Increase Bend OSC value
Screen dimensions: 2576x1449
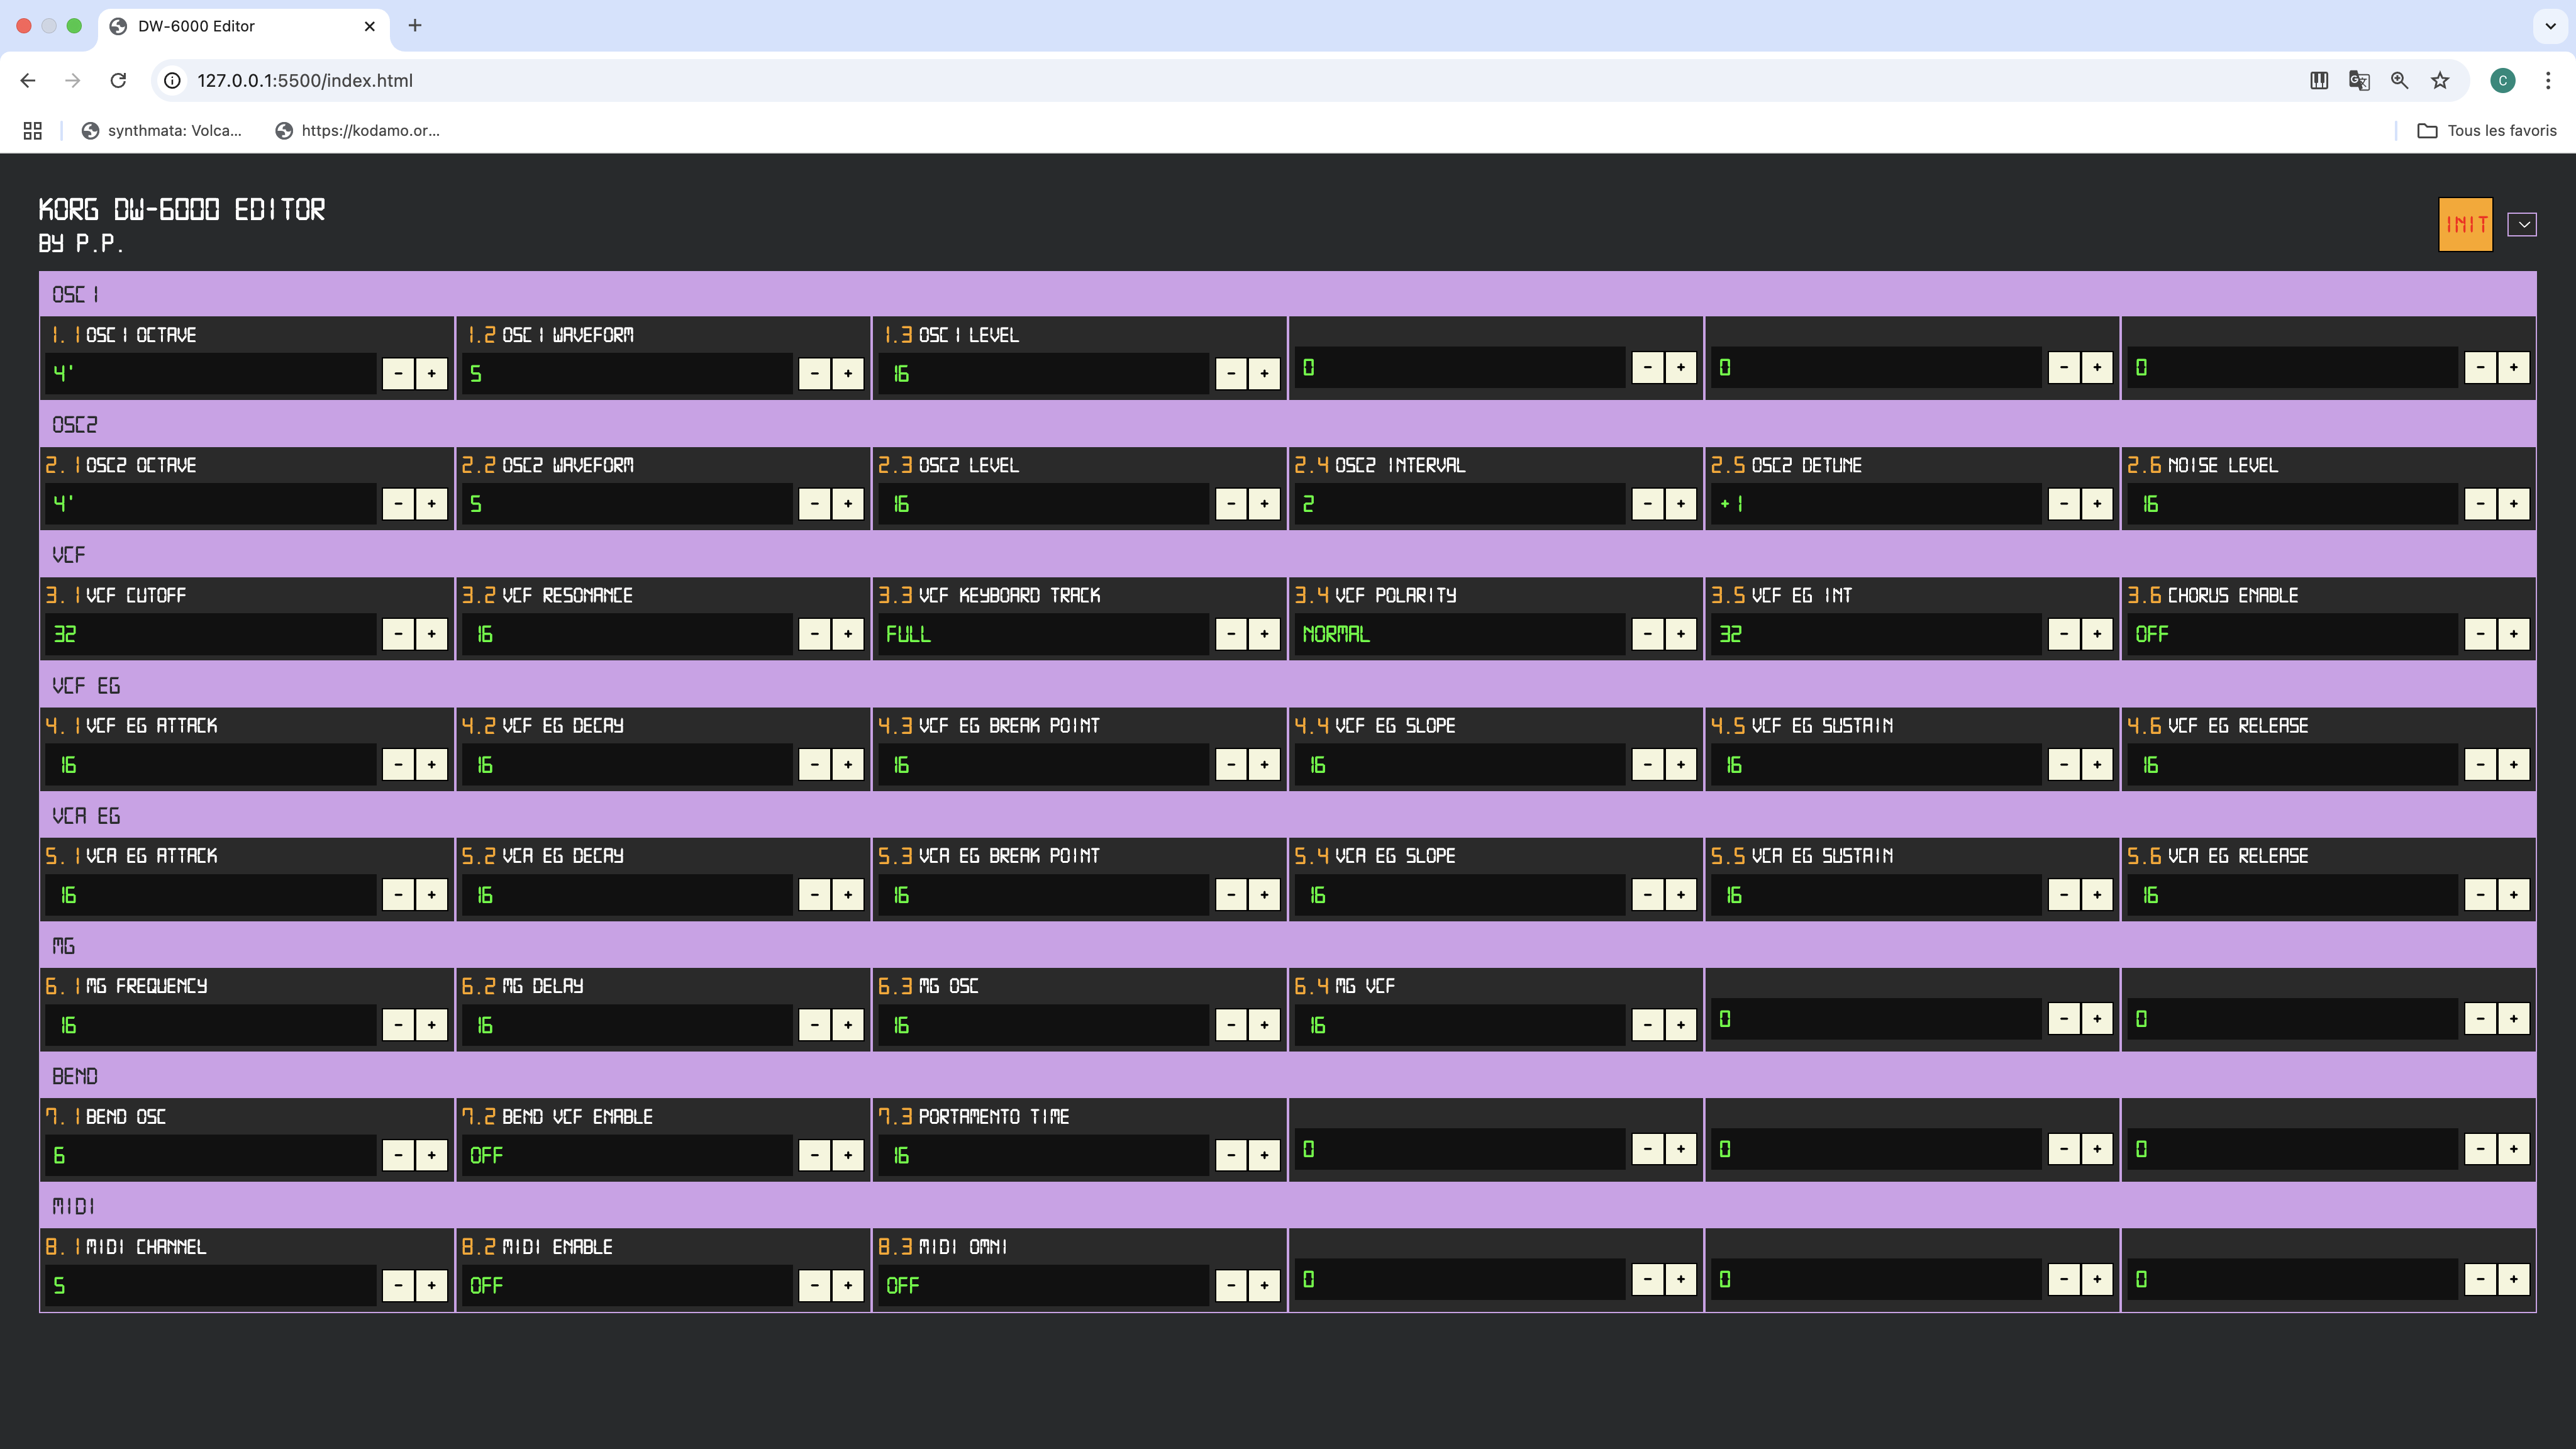pyautogui.click(x=431, y=1155)
